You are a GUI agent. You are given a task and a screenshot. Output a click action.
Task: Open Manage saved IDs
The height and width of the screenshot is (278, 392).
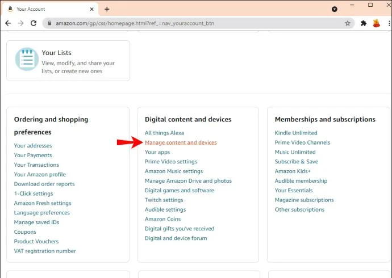tap(36, 222)
